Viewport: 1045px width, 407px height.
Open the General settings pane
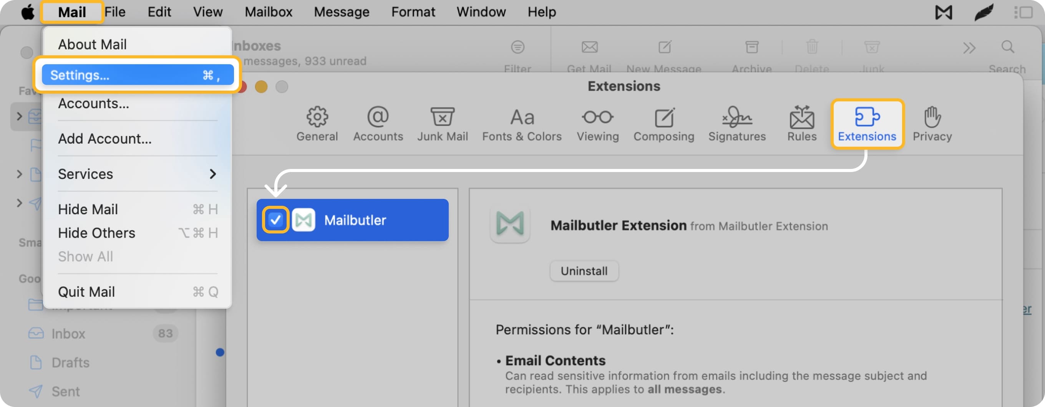coord(317,124)
